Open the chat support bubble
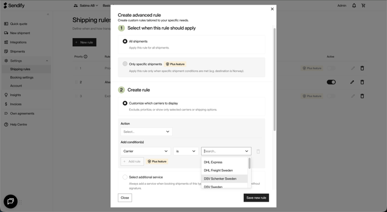This screenshot has height=212, width=387. pyautogui.click(x=10, y=202)
